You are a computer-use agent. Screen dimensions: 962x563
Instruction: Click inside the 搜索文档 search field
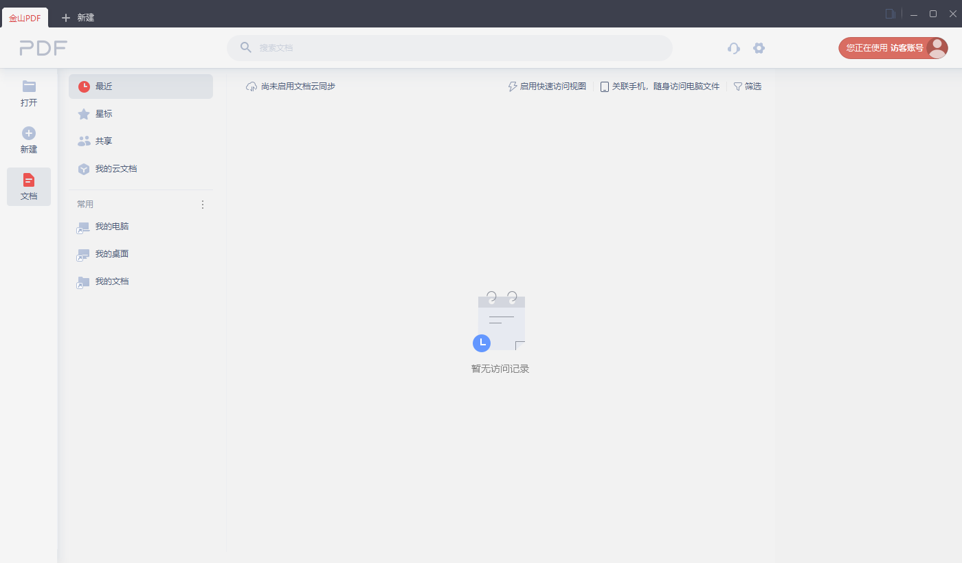pos(450,48)
